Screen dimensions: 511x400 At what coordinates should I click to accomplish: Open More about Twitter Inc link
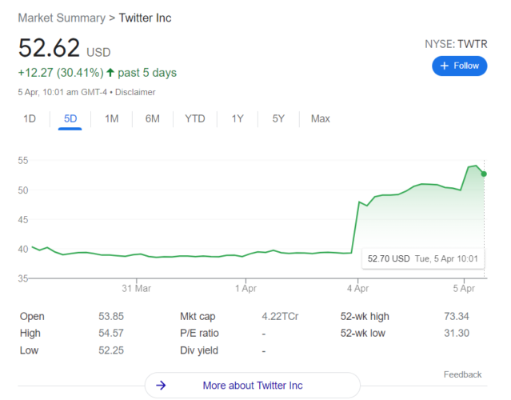tap(253, 386)
